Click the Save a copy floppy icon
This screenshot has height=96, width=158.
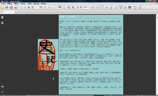pos(11,7)
